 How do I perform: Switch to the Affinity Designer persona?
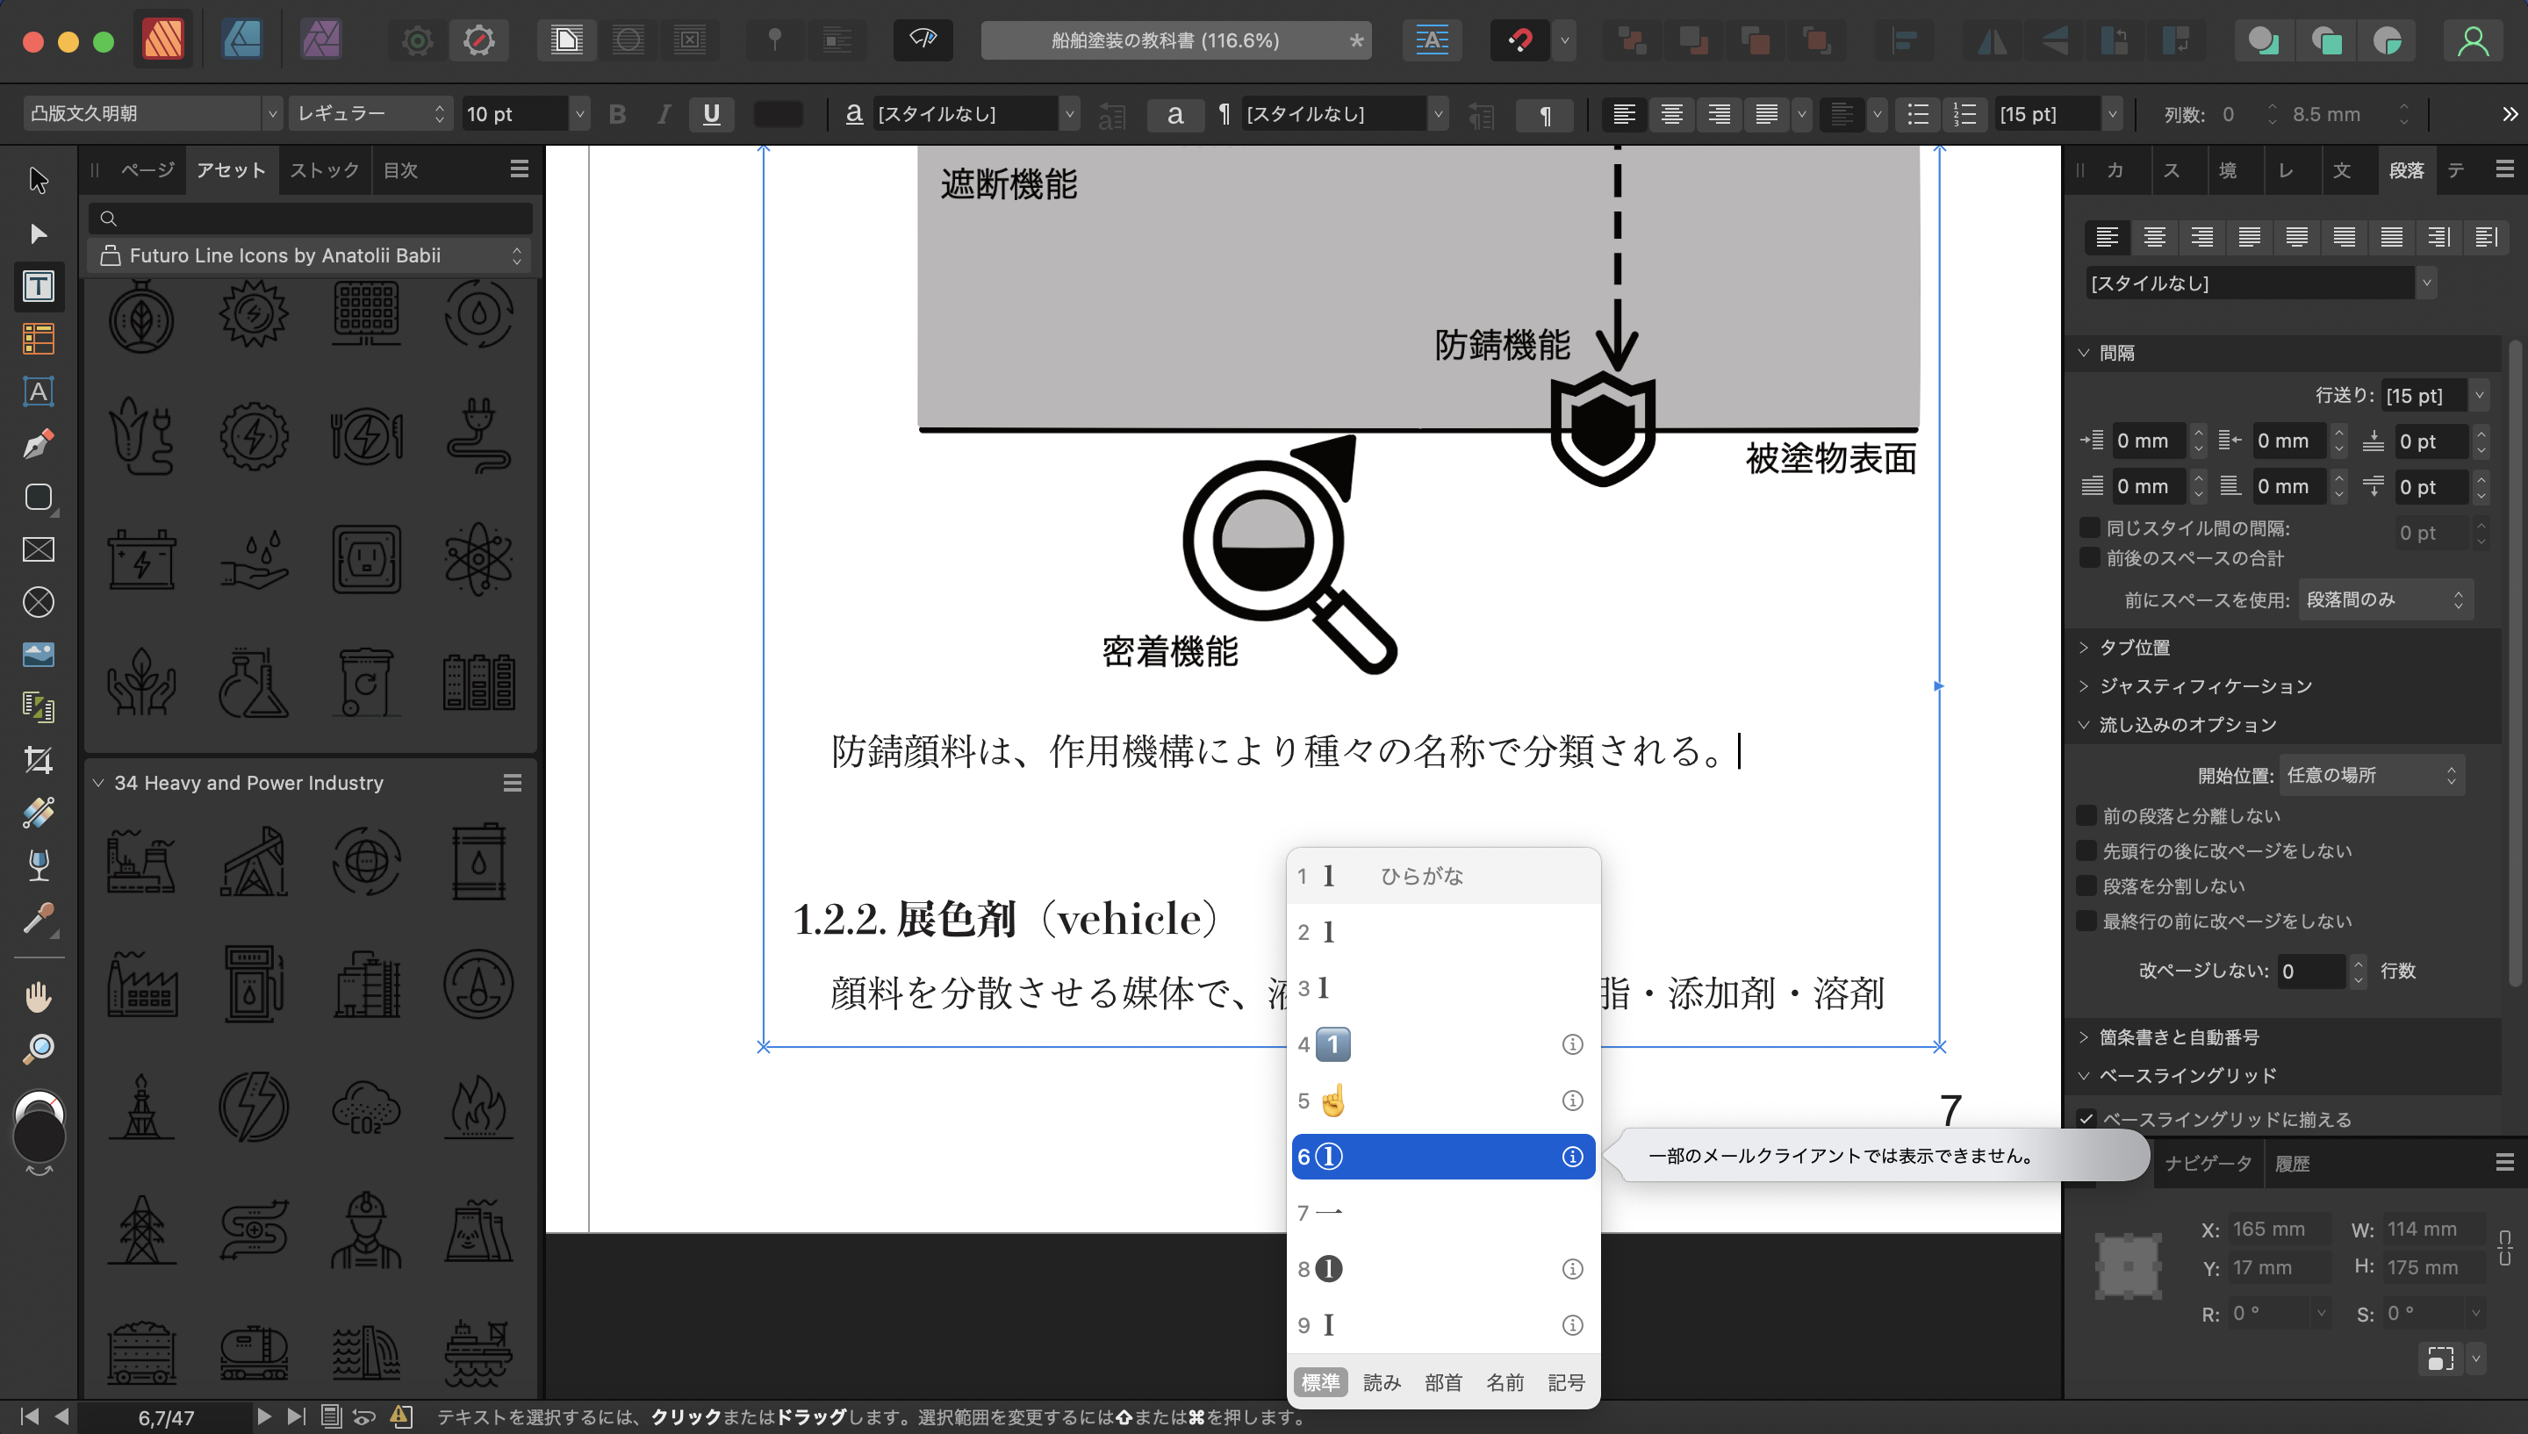(241, 40)
